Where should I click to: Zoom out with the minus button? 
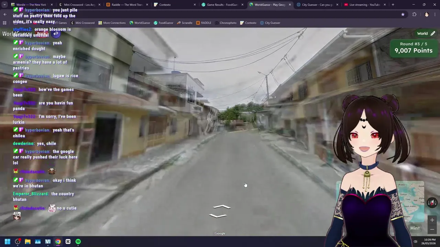(x=432, y=229)
